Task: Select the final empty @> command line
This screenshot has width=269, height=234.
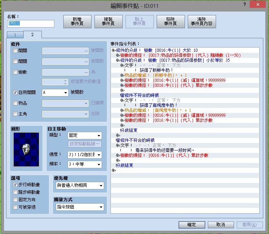Action: (x=185, y=170)
